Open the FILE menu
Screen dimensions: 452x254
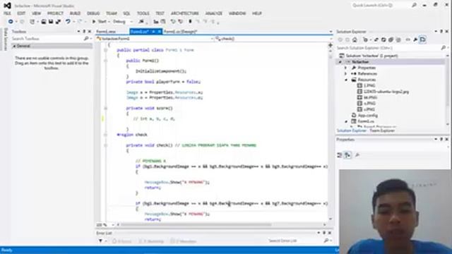7,13
